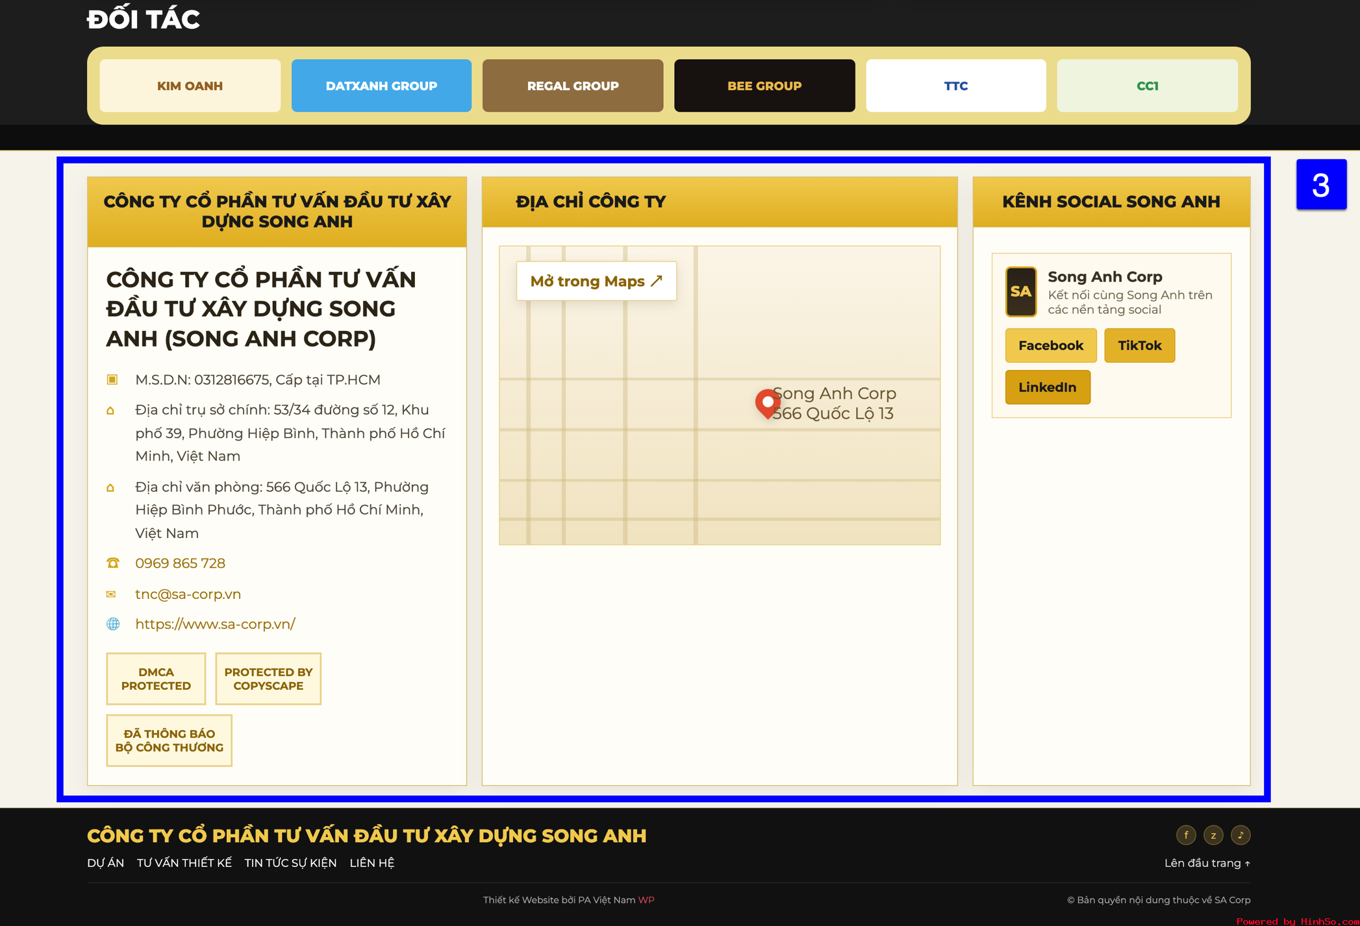The width and height of the screenshot is (1360, 926).
Task: Open the TikTok music-note icon in the footer
Action: [1240, 835]
